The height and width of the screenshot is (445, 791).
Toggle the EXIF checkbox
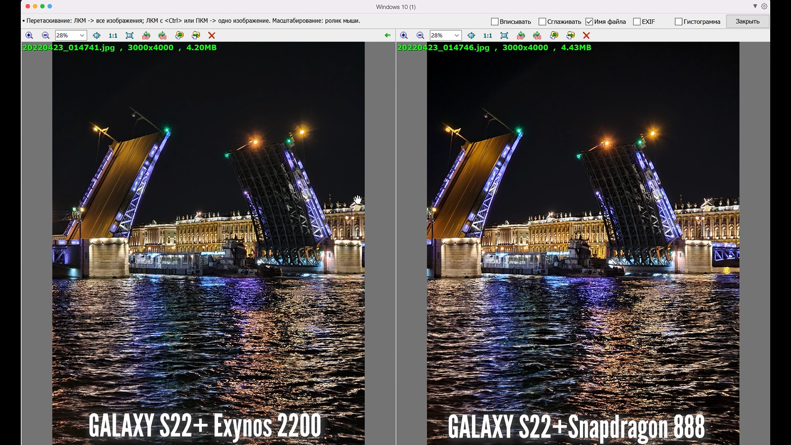click(x=637, y=22)
